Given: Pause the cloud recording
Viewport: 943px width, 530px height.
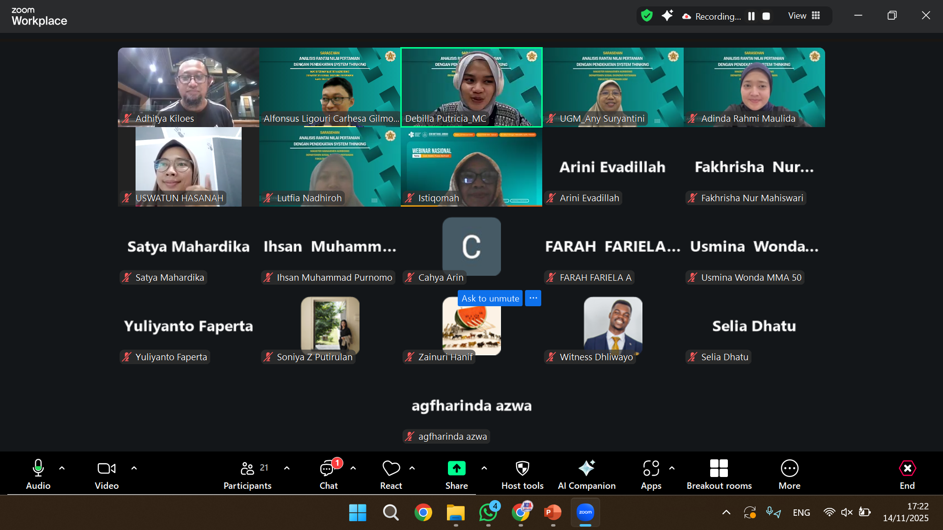Looking at the screenshot, I should tap(751, 16).
